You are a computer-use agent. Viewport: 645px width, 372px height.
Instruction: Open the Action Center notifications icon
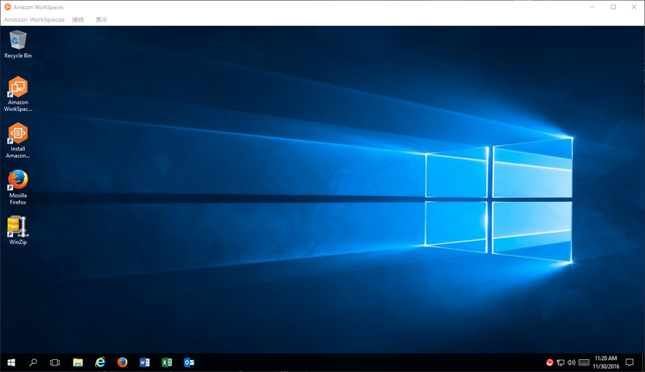(630, 362)
